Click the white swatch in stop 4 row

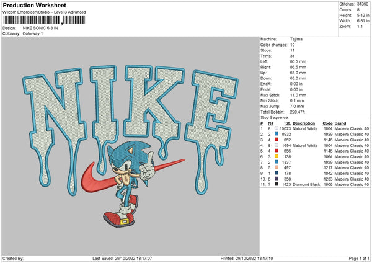(277, 145)
